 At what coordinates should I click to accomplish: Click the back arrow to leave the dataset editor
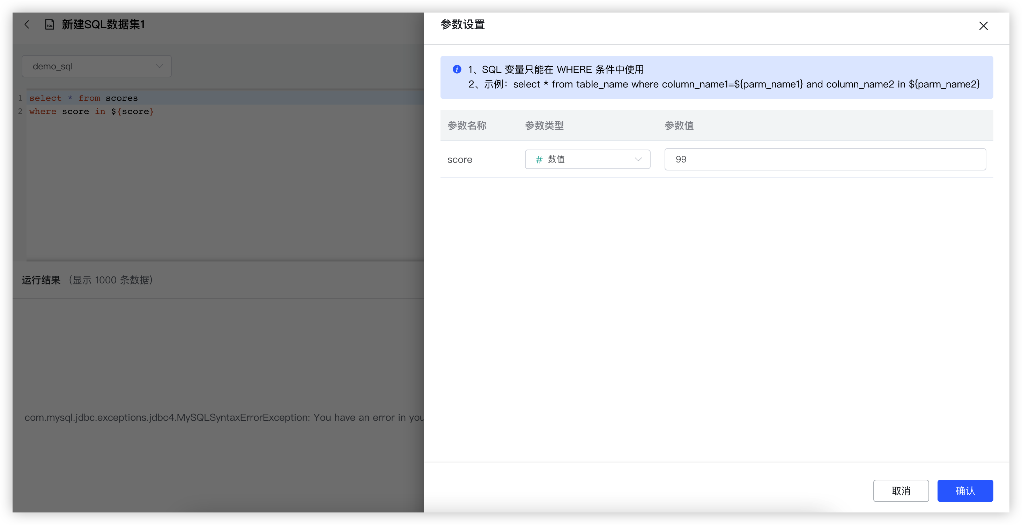click(27, 24)
